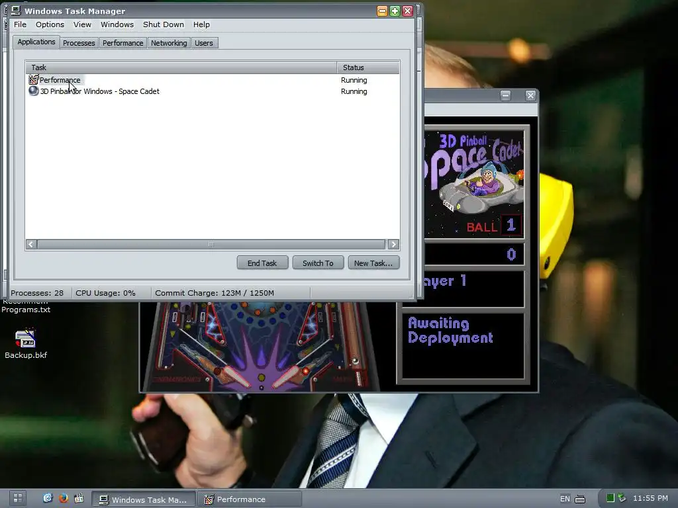Switch to the Processes tab

click(x=79, y=43)
